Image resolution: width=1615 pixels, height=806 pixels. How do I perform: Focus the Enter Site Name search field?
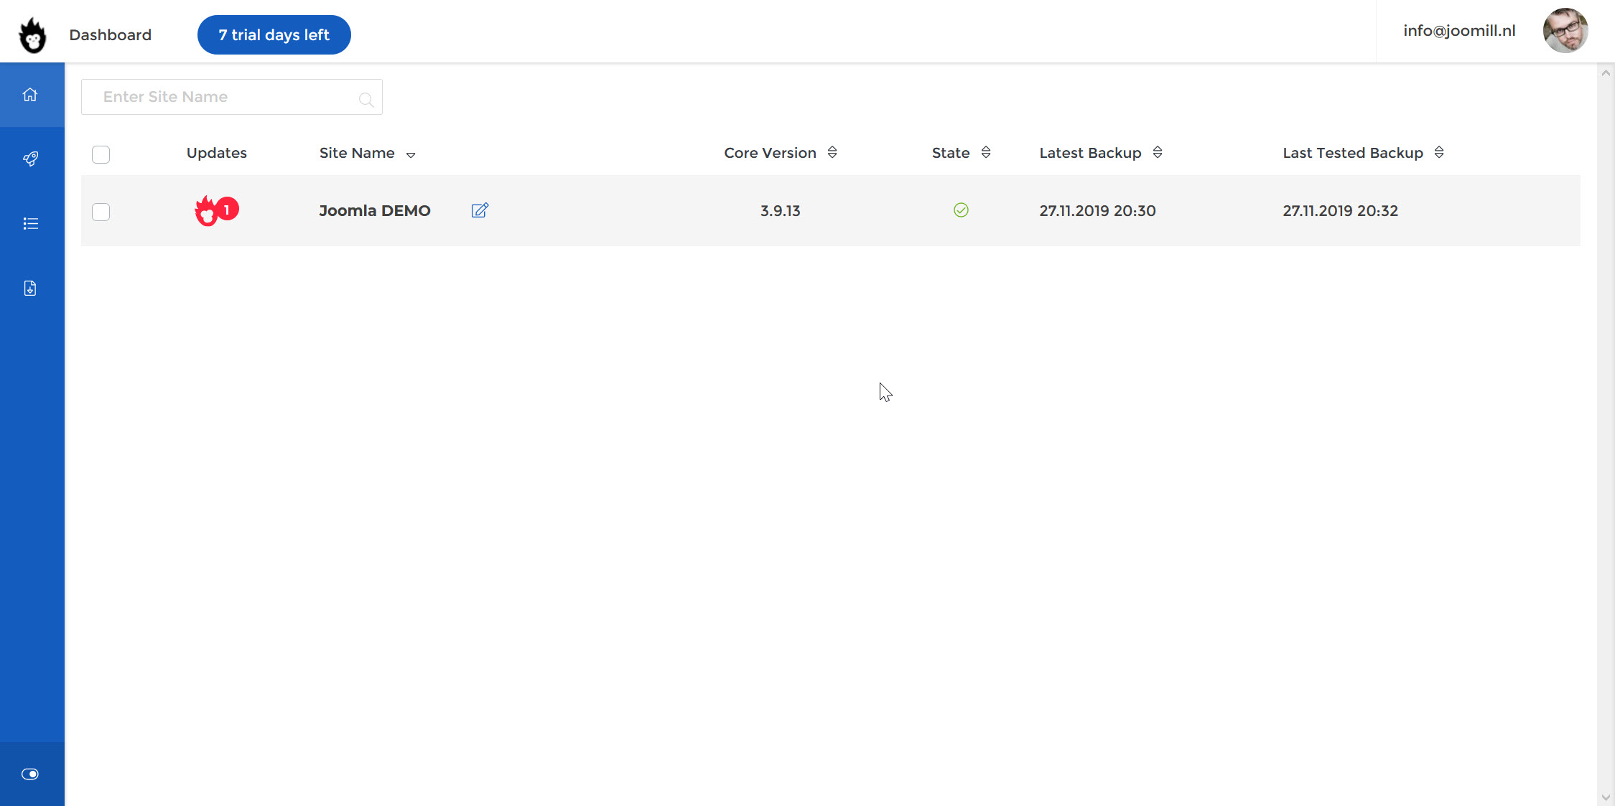pos(223,97)
